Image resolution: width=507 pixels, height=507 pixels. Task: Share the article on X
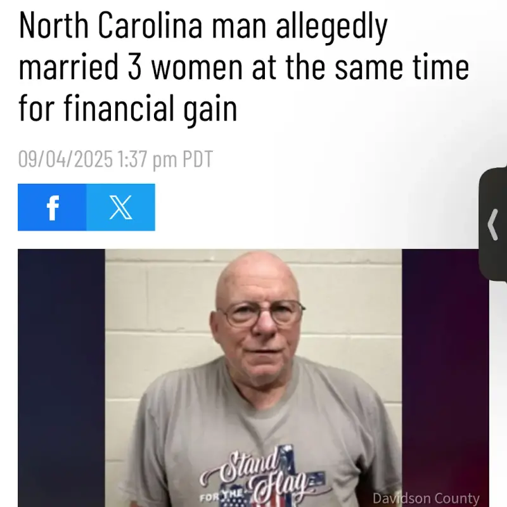click(120, 207)
